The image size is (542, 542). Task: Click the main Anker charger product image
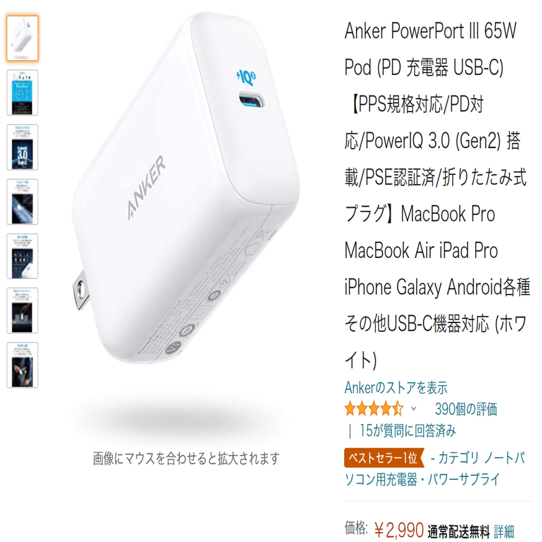185,189
